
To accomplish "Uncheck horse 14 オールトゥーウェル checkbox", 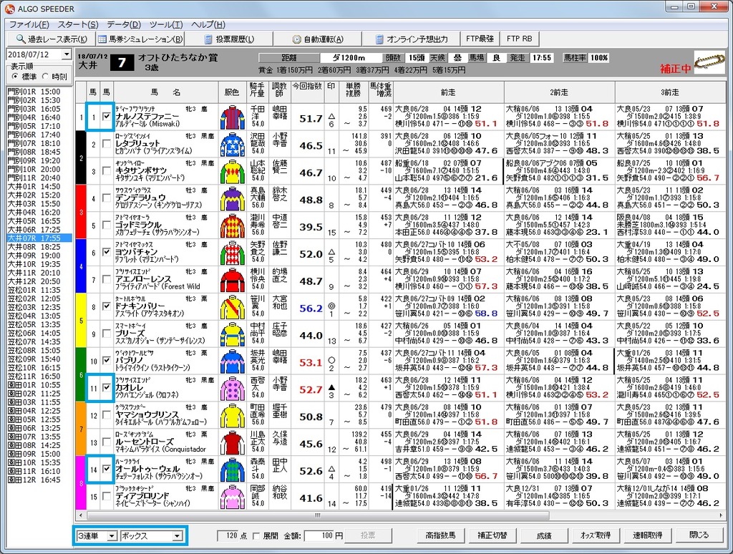I will (107, 469).
